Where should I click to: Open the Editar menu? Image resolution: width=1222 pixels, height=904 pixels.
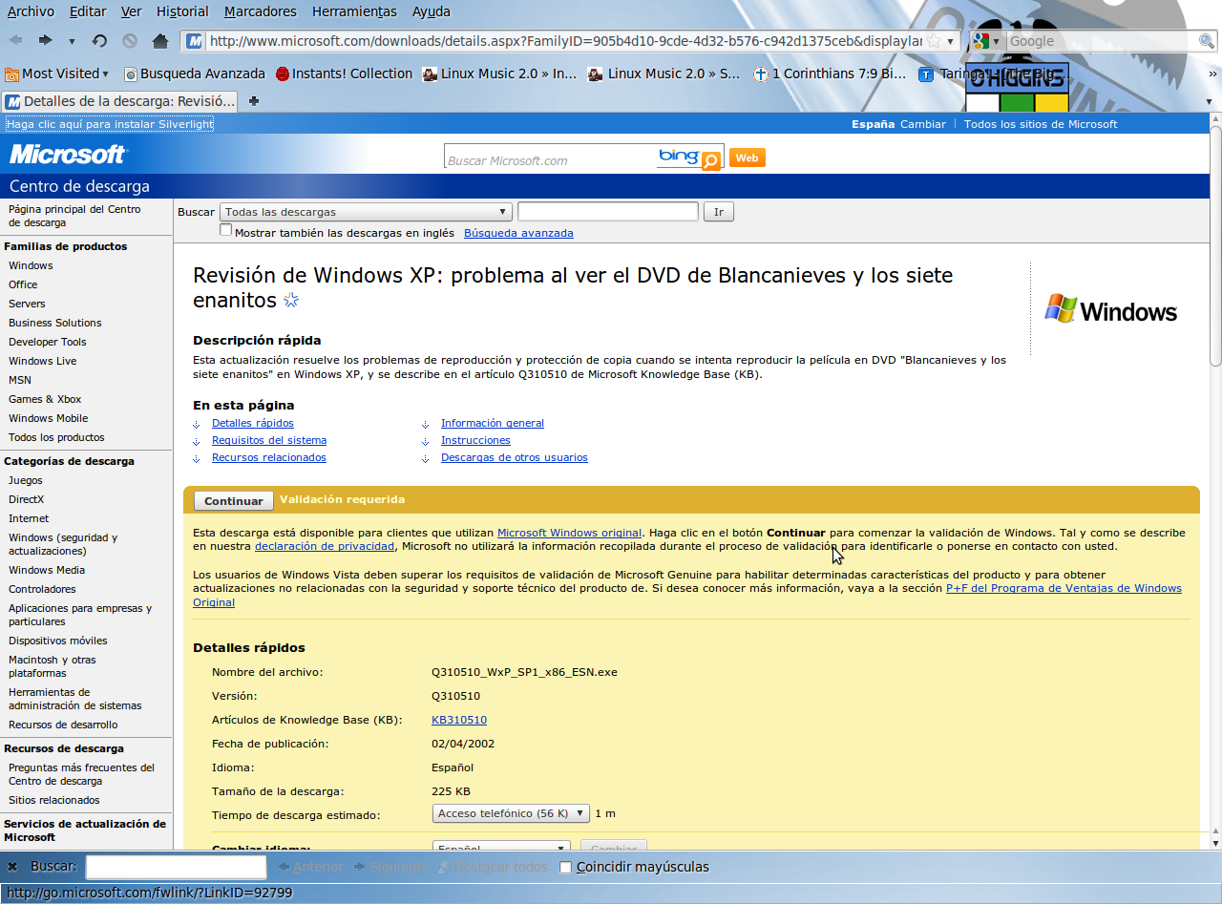tap(88, 11)
